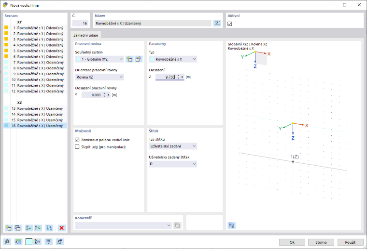Select list row 16 Uzamčený
Screen dimensions: 367x249
point(35,126)
